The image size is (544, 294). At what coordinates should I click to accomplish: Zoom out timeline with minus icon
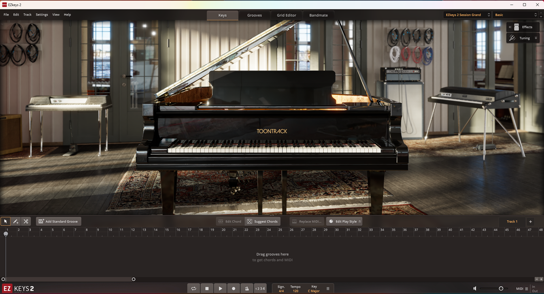click(537, 279)
